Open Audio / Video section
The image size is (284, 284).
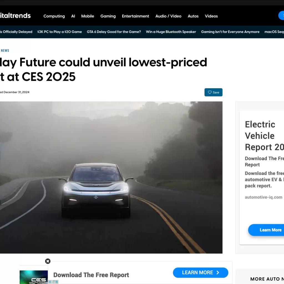pyautogui.click(x=168, y=16)
